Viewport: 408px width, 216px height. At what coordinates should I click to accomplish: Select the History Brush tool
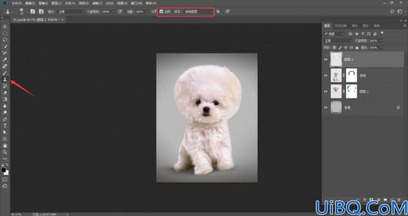pyautogui.click(x=5, y=86)
